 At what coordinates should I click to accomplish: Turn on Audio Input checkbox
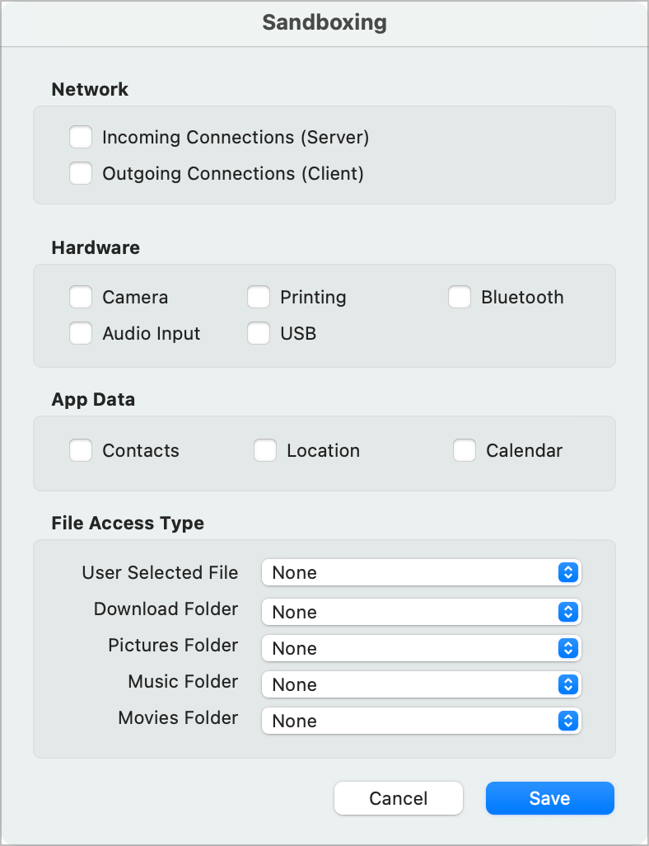coord(81,333)
